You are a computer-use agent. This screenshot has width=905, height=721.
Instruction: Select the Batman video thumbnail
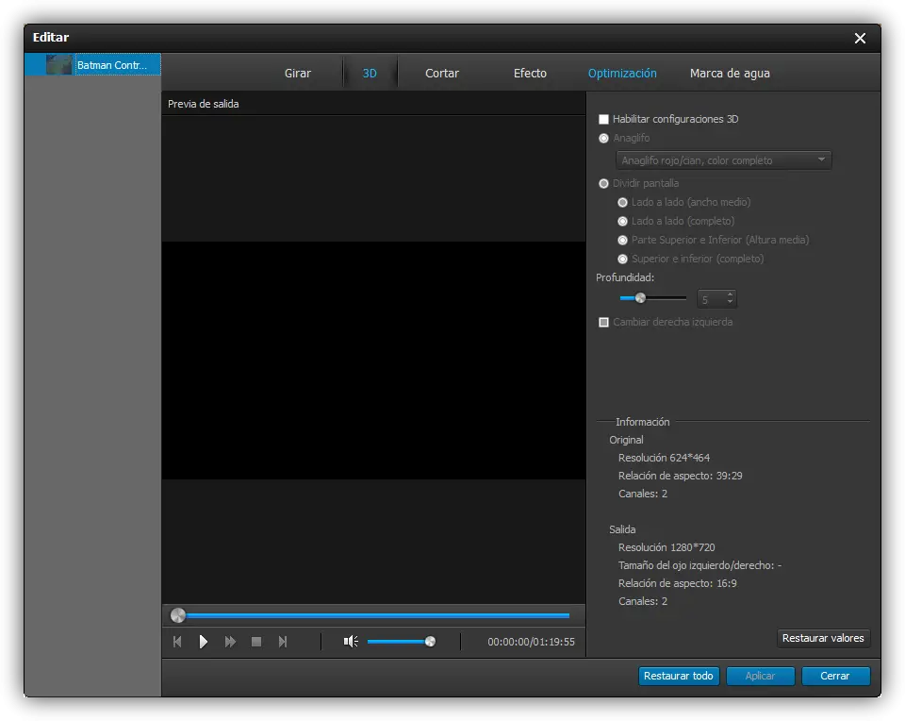[x=59, y=65]
